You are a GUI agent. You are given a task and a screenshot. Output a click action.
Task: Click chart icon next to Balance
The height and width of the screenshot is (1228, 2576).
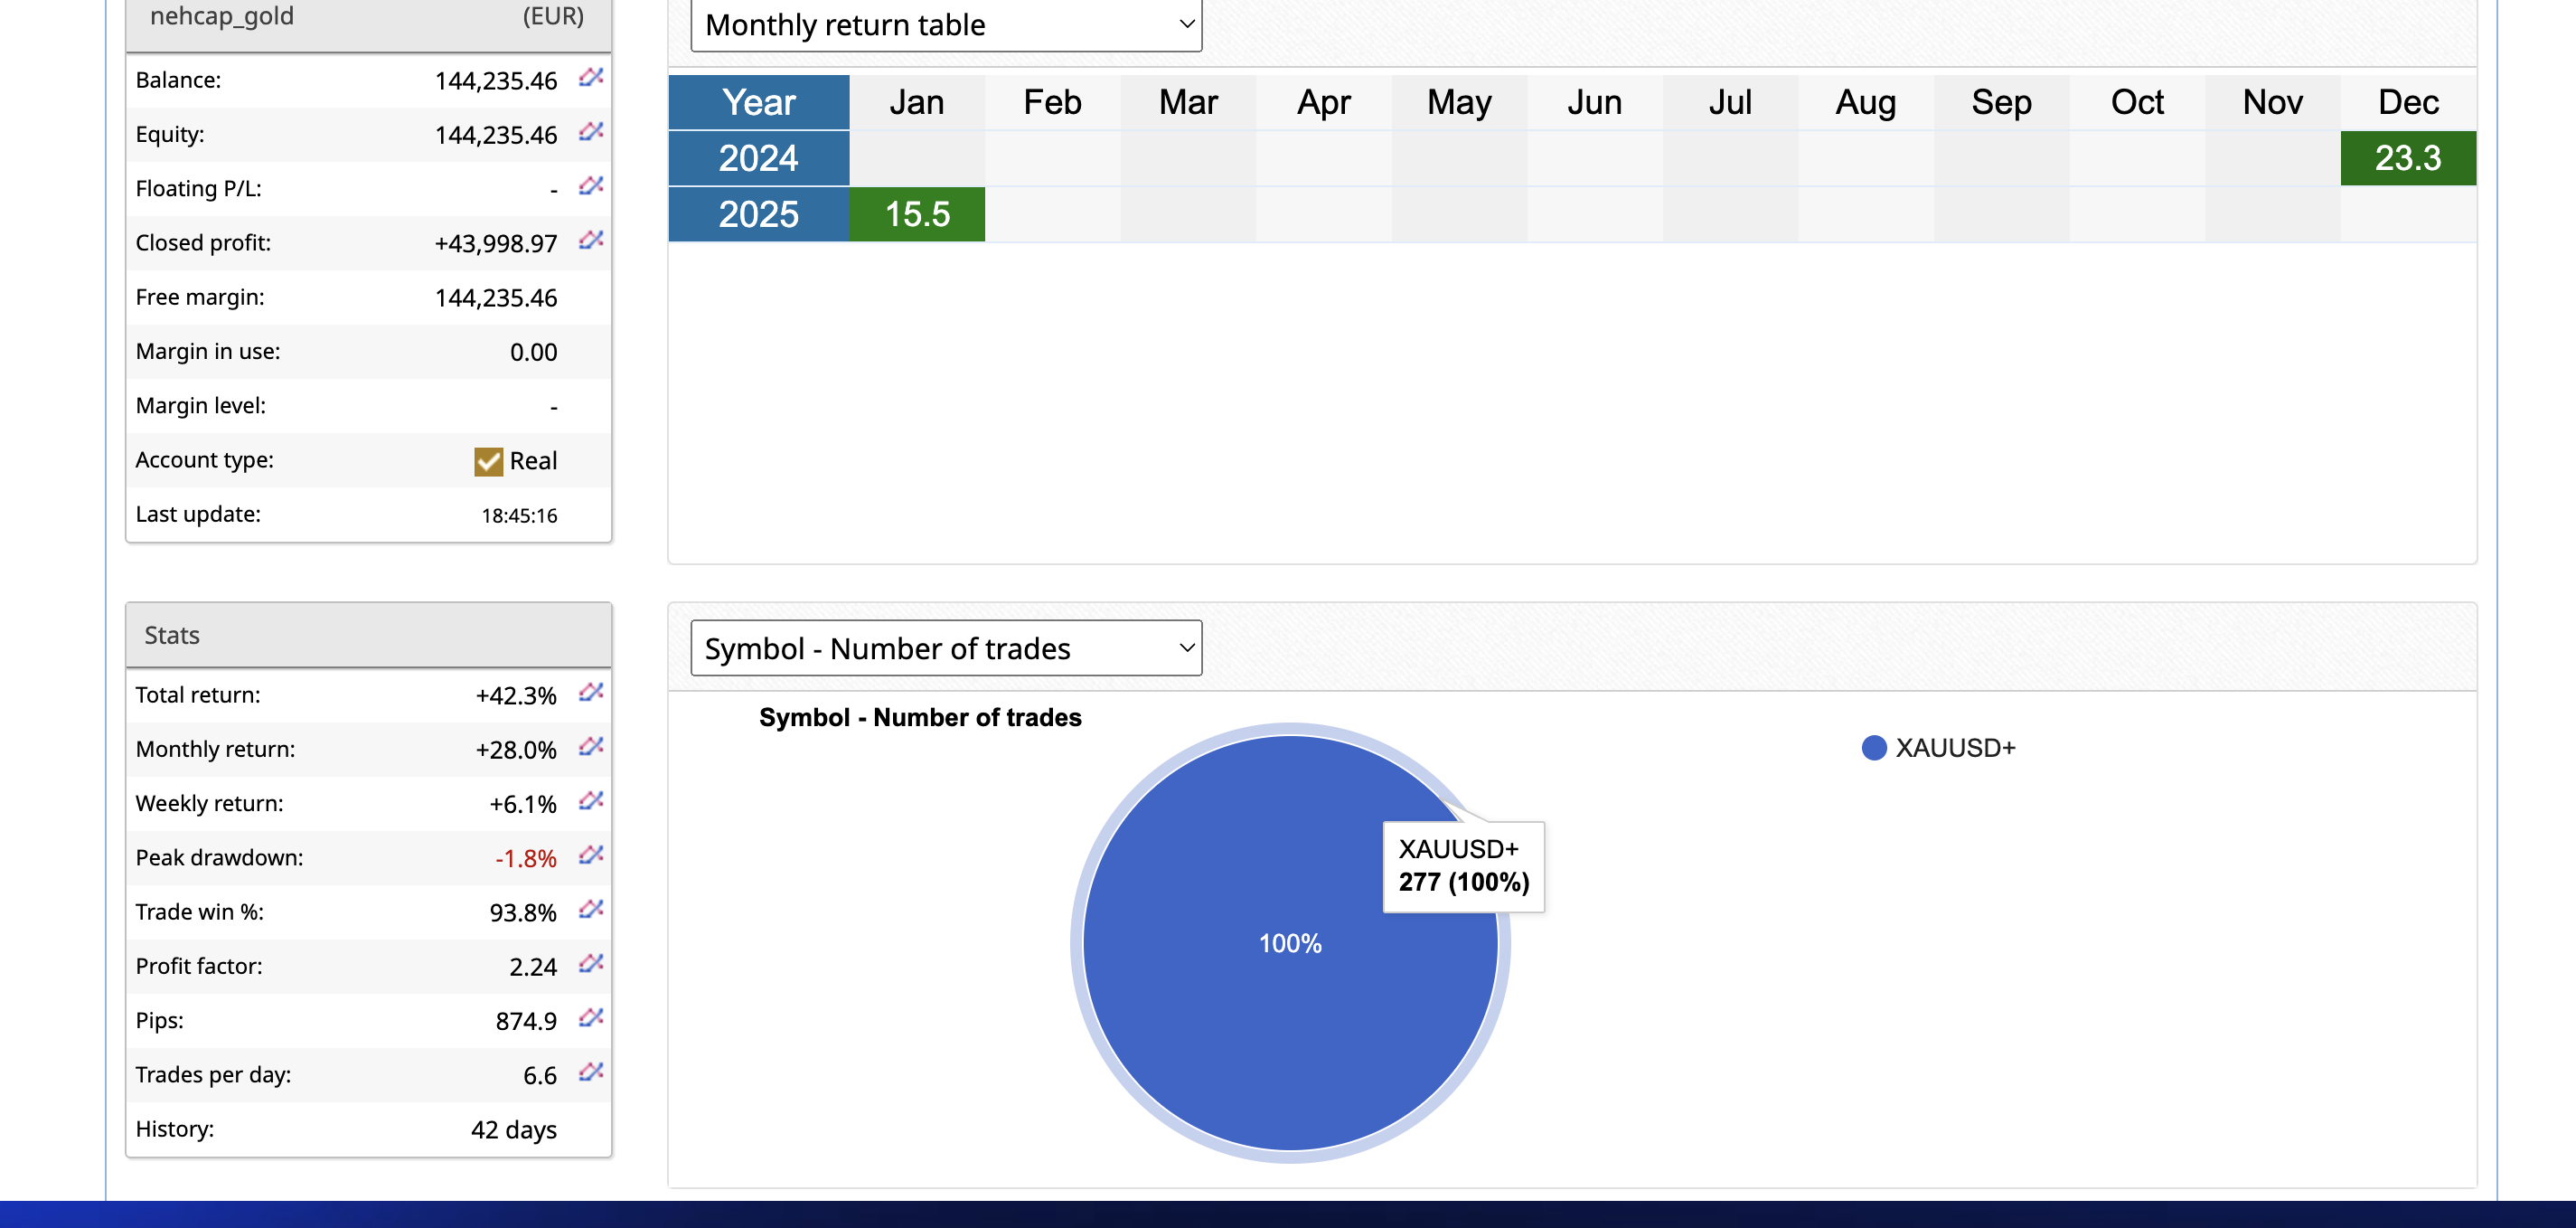591,77
